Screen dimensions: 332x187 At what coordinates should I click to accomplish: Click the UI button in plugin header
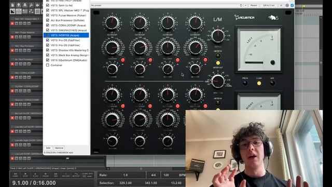[x=281, y=5]
